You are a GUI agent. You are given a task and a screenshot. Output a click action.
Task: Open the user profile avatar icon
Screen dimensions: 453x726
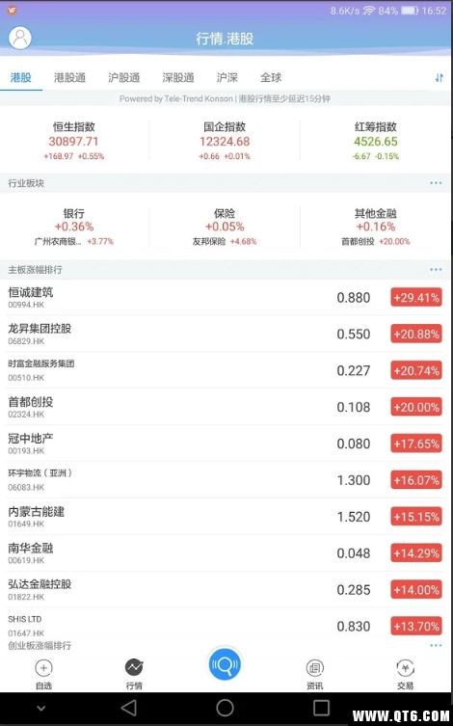click(x=20, y=38)
